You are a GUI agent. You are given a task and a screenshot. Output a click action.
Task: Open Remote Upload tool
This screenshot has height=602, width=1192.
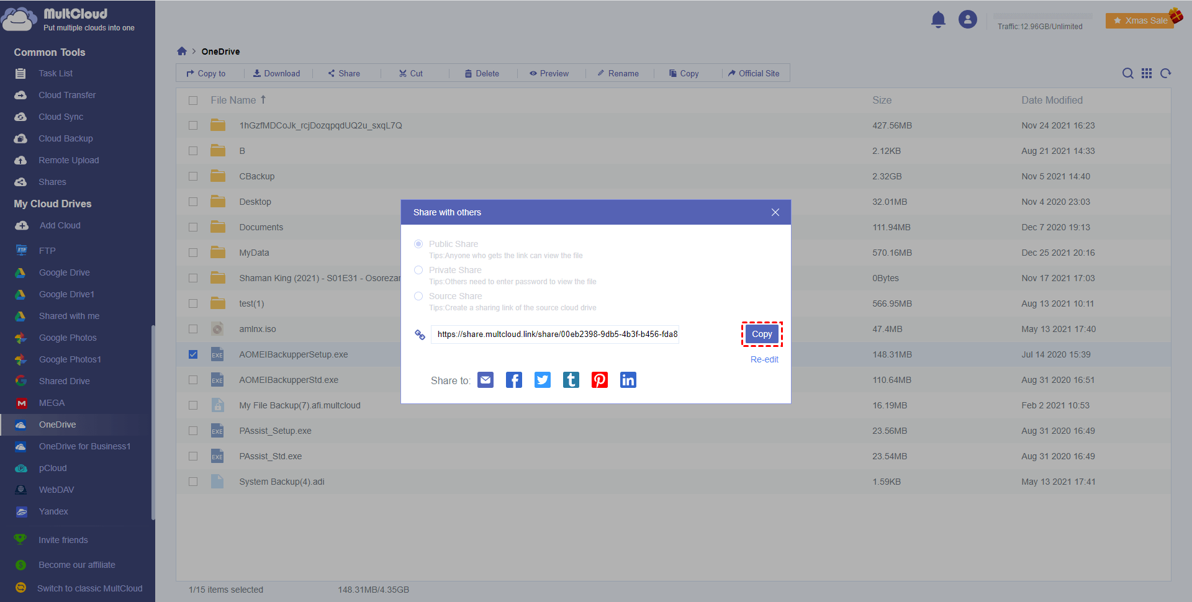68,160
